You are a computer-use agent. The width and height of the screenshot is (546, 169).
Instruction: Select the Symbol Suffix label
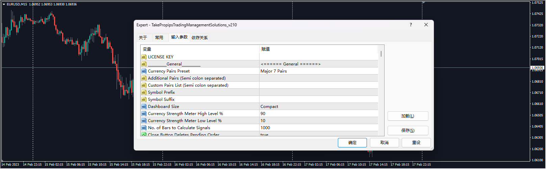tap(161, 100)
